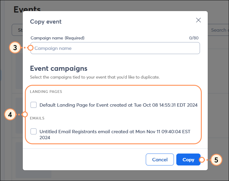Select the Default Landing Page label text
Screen dimensions: 229x181
pyautogui.click(x=119, y=105)
